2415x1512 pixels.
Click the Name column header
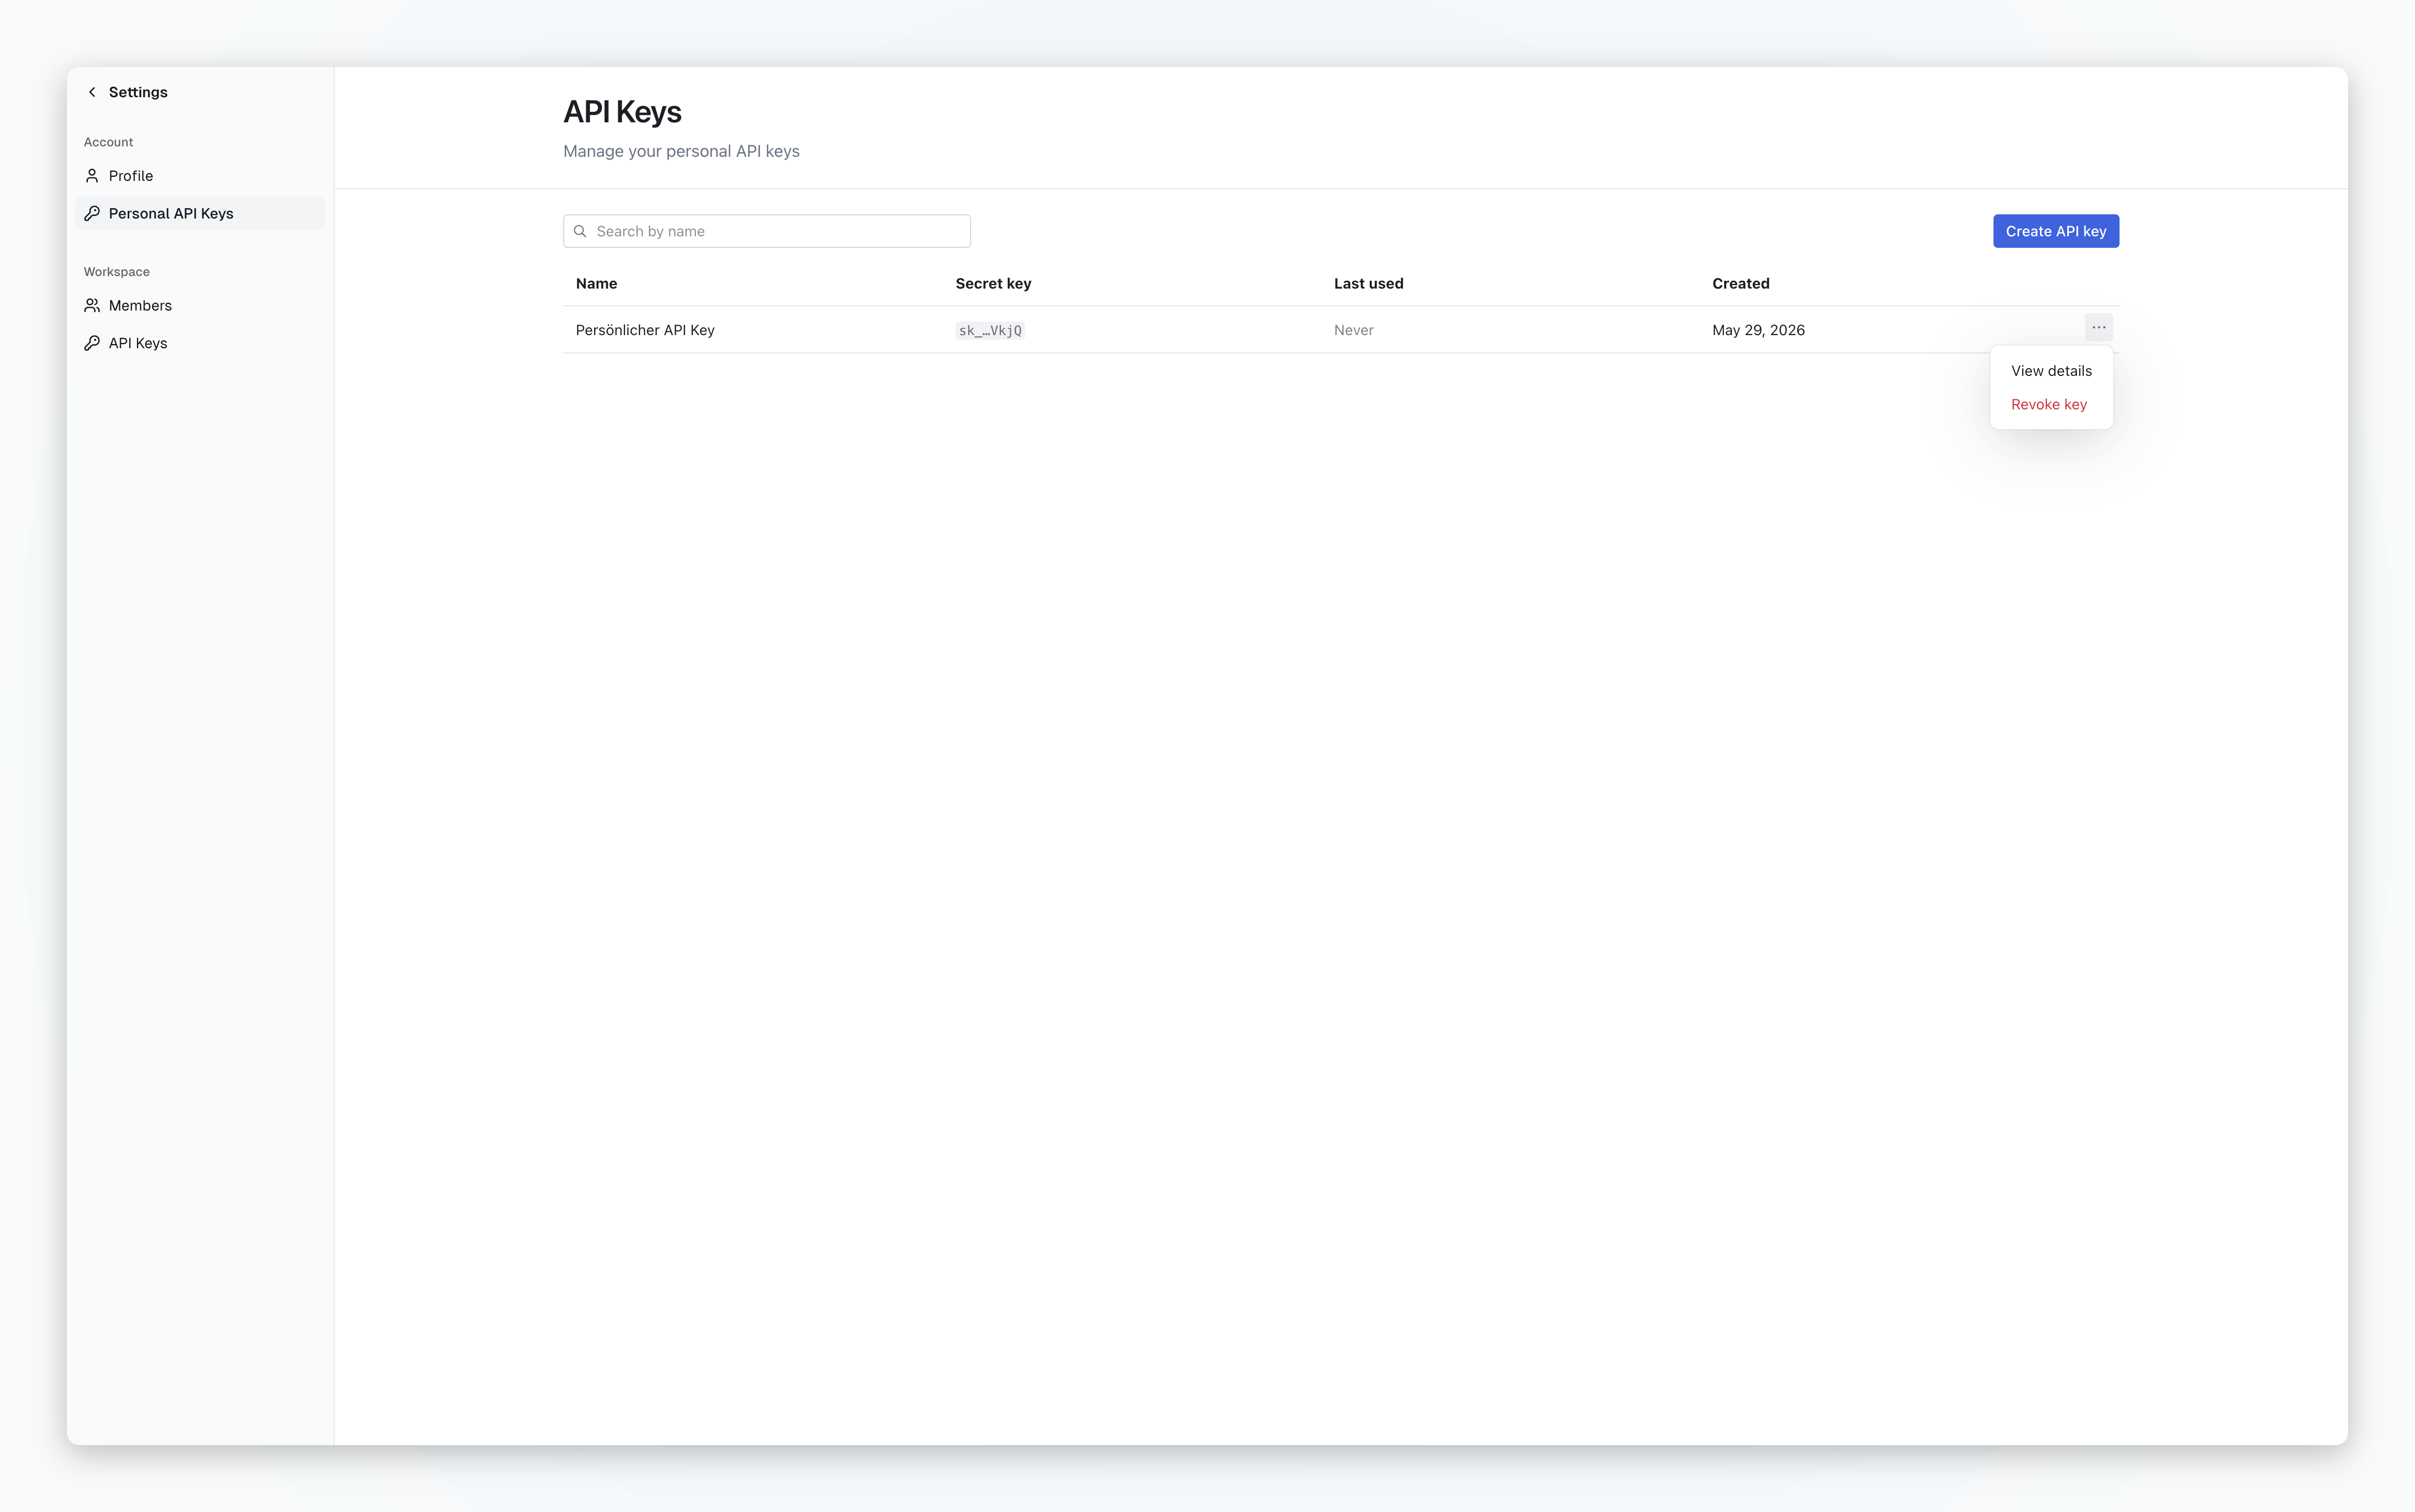[x=597, y=284]
